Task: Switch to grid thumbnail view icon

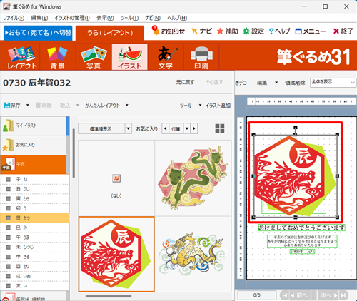Action: (220, 128)
